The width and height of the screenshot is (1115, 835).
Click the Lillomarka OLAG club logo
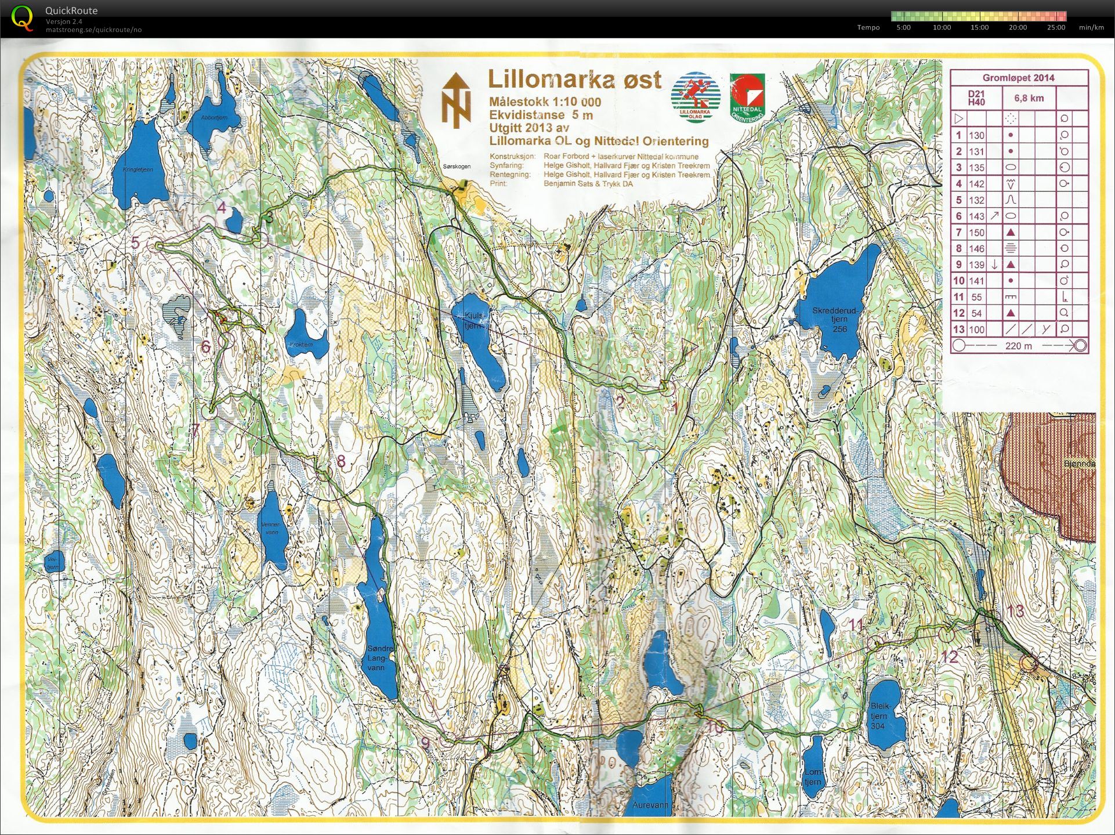[695, 97]
